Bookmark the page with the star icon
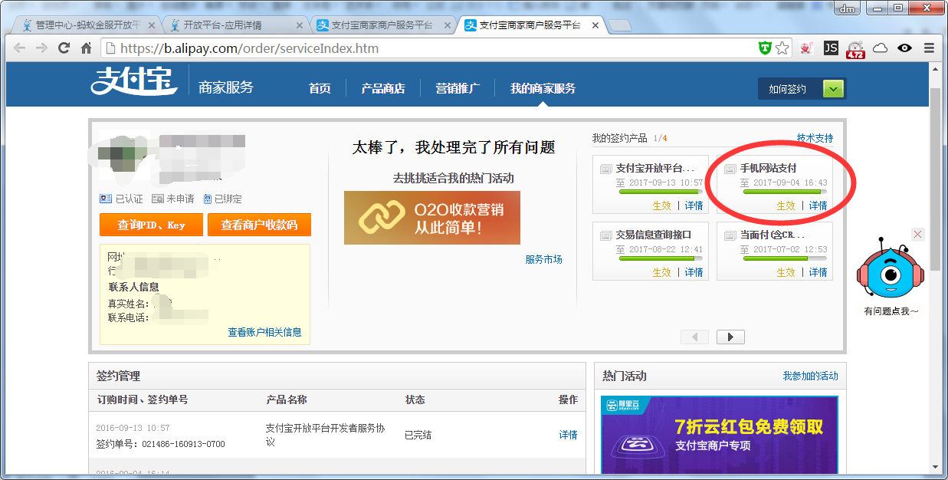Screen dimensions: 948x480 [x=782, y=48]
